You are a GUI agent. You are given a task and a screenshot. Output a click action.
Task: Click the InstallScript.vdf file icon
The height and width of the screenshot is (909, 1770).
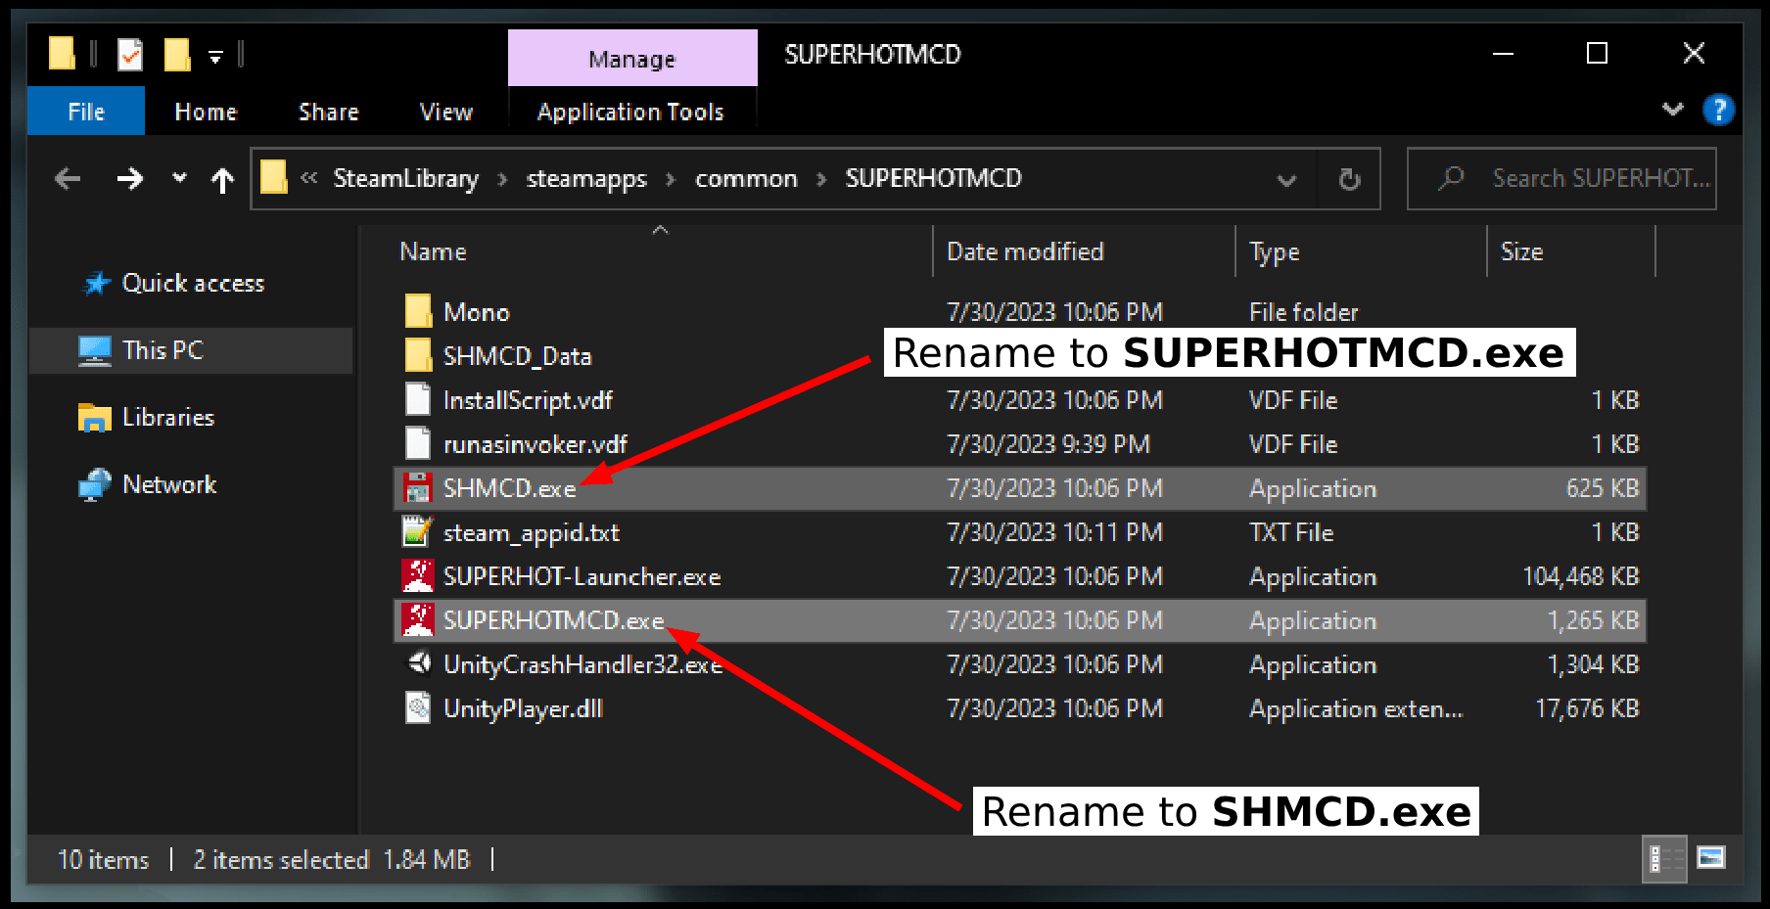point(418,399)
